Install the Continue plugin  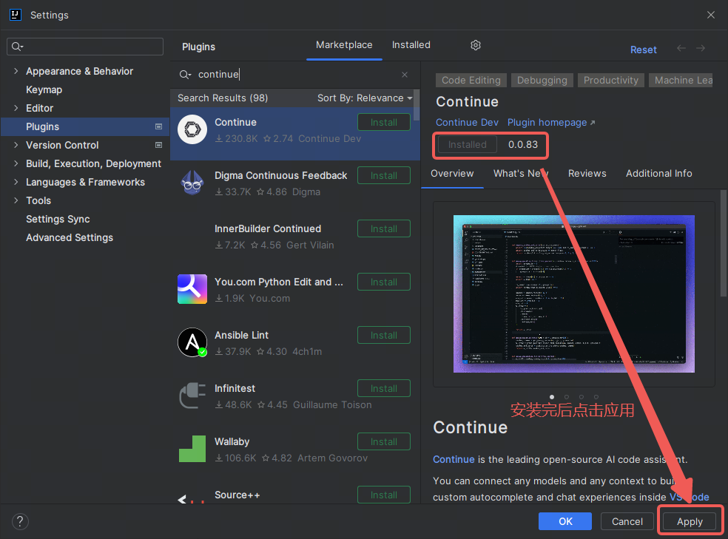tap(384, 123)
